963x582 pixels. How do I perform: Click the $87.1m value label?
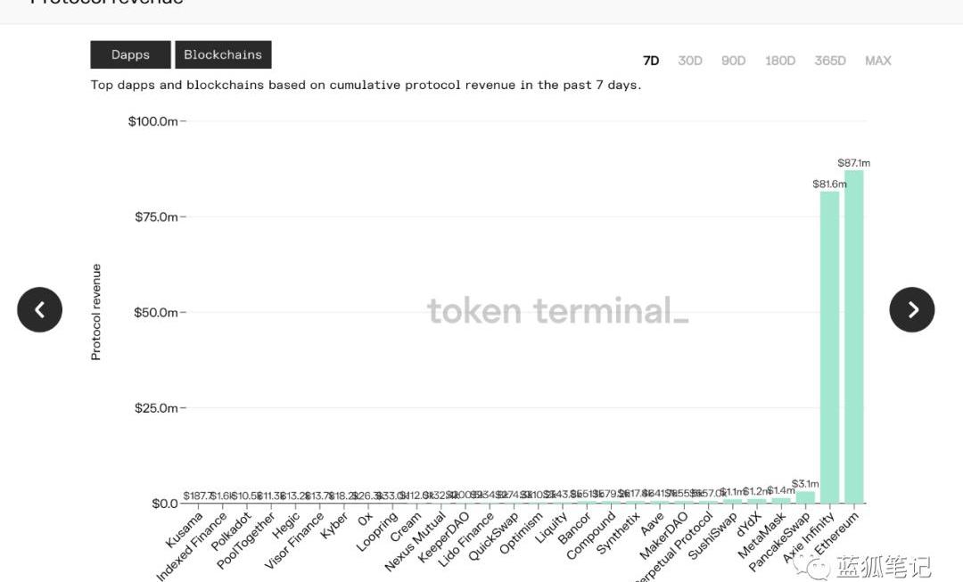[x=853, y=163]
